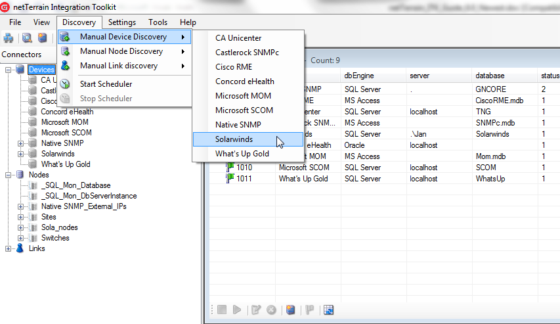The width and height of the screenshot is (560, 324).
Task: Click the grid refresh icon in bottom toolbar
Action: [329, 310]
